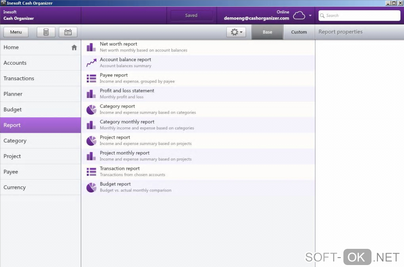Click 'Account balances summary' description
Image resolution: width=404 pixels, height=267 pixels.
tap(126, 66)
